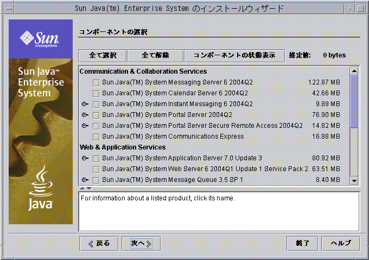369x260 pixels.
Task: Click 'Application Server 7.0 Update 3' name
Action: pos(215,158)
